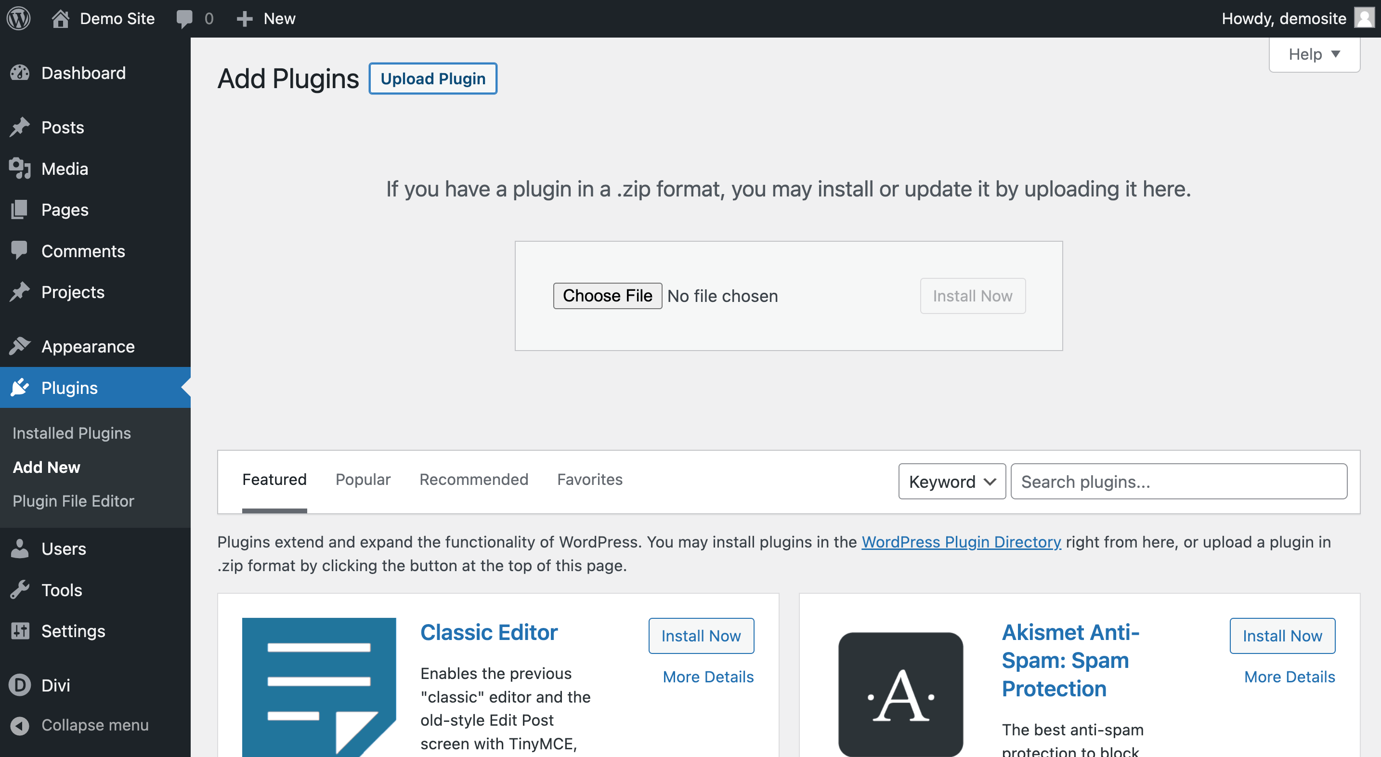The width and height of the screenshot is (1381, 757).
Task: Switch to the Recommended tab
Action: 473,479
